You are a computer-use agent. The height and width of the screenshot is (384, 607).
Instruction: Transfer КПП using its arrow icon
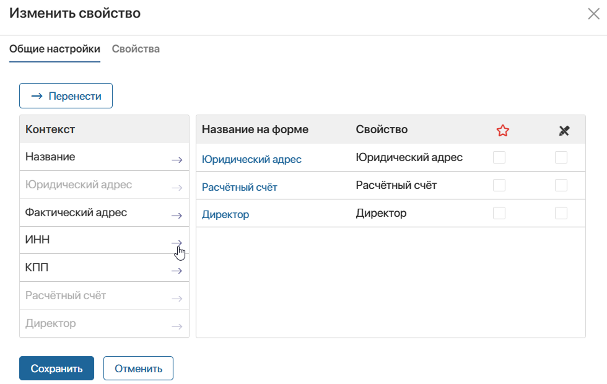(x=177, y=271)
